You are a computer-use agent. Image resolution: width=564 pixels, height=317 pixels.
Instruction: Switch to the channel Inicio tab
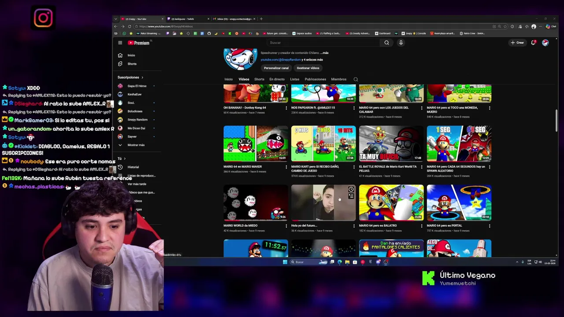click(x=228, y=79)
